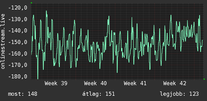
Task: Click the -150,0 y-axis label
Action: tap(18, 42)
